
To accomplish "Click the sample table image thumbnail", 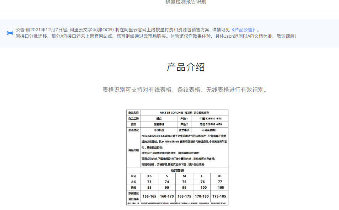I will [177, 157].
